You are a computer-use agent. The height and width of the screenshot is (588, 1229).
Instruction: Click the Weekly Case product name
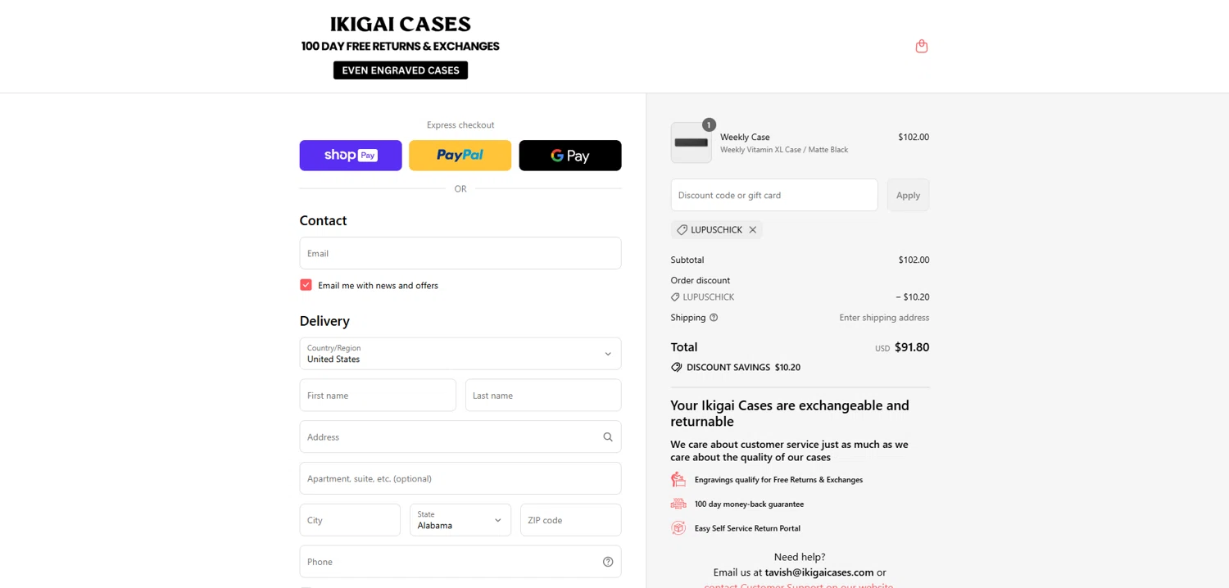pyautogui.click(x=745, y=137)
